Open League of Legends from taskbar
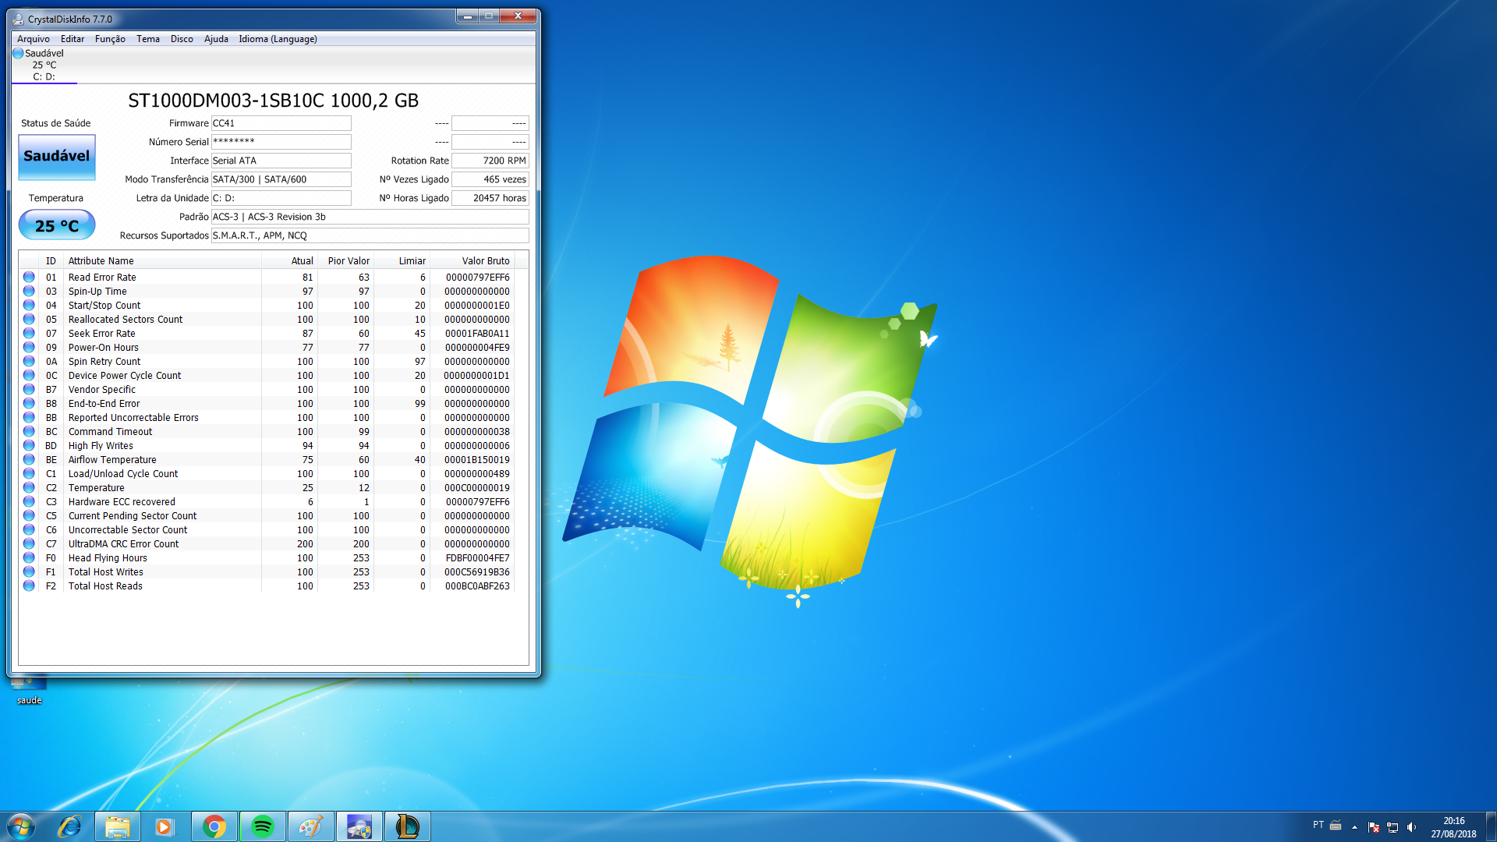Image resolution: width=1497 pixels, height=842 pixels. [x=408, y=826]
